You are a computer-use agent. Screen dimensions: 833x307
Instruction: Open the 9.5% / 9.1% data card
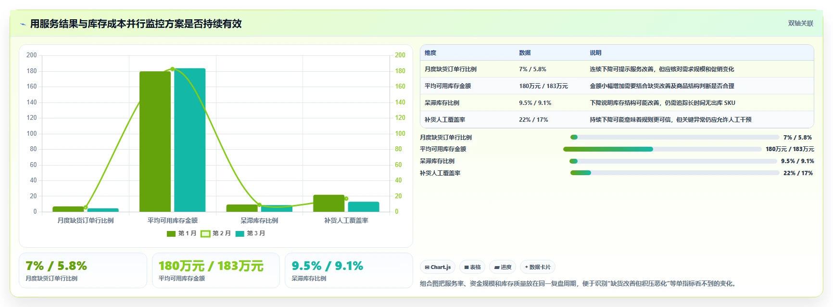(349, 270)
